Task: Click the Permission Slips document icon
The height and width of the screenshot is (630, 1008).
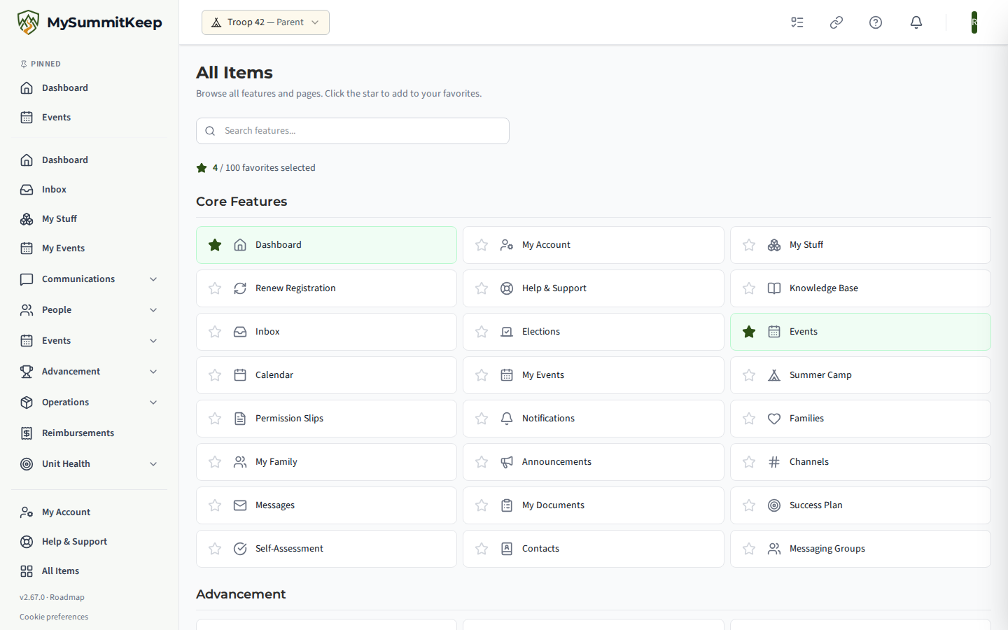Action: [240, 419]
